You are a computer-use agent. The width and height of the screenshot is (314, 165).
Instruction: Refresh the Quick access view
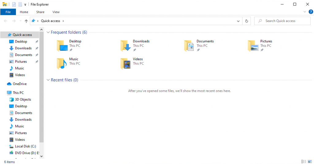tap(247, 21)
